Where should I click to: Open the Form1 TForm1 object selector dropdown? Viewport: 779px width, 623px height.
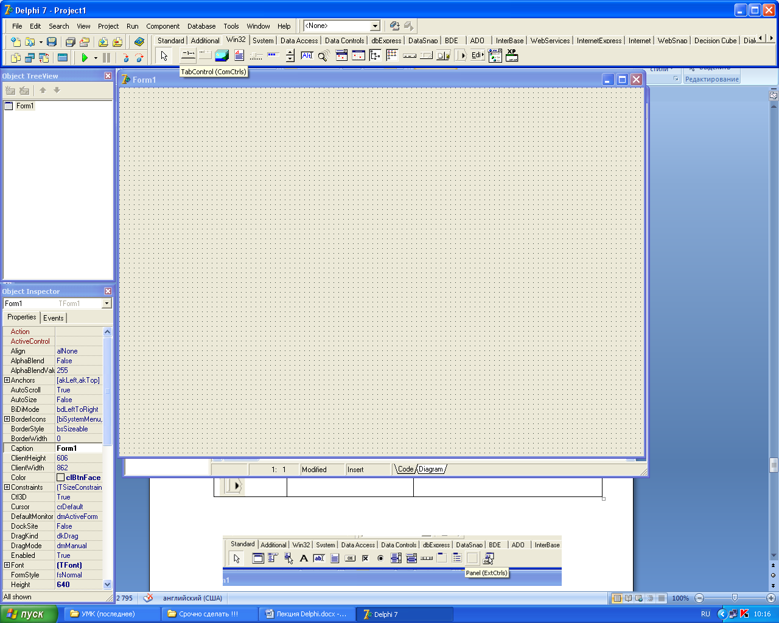click(107, 303)
